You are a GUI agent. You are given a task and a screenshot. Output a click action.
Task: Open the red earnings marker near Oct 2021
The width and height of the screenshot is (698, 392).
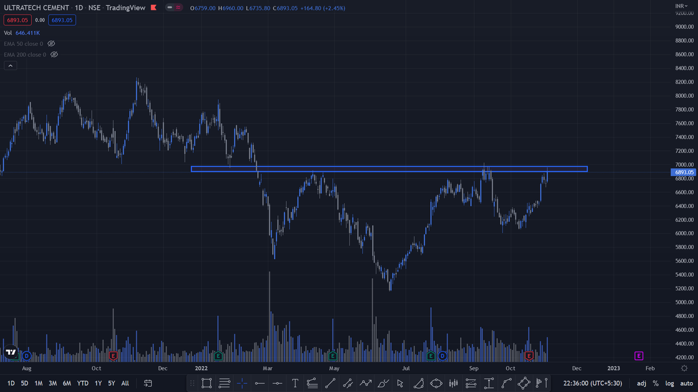(x=113, y=355)
